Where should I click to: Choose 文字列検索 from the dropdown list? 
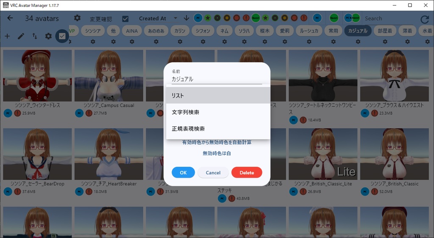point(218,112)
